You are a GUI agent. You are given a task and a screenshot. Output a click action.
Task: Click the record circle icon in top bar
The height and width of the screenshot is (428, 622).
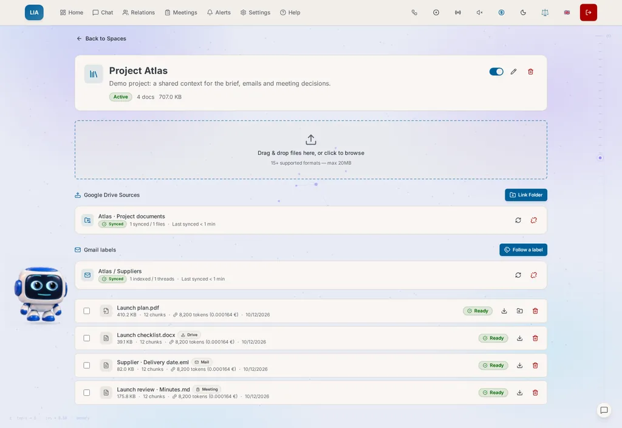(436, 12)
